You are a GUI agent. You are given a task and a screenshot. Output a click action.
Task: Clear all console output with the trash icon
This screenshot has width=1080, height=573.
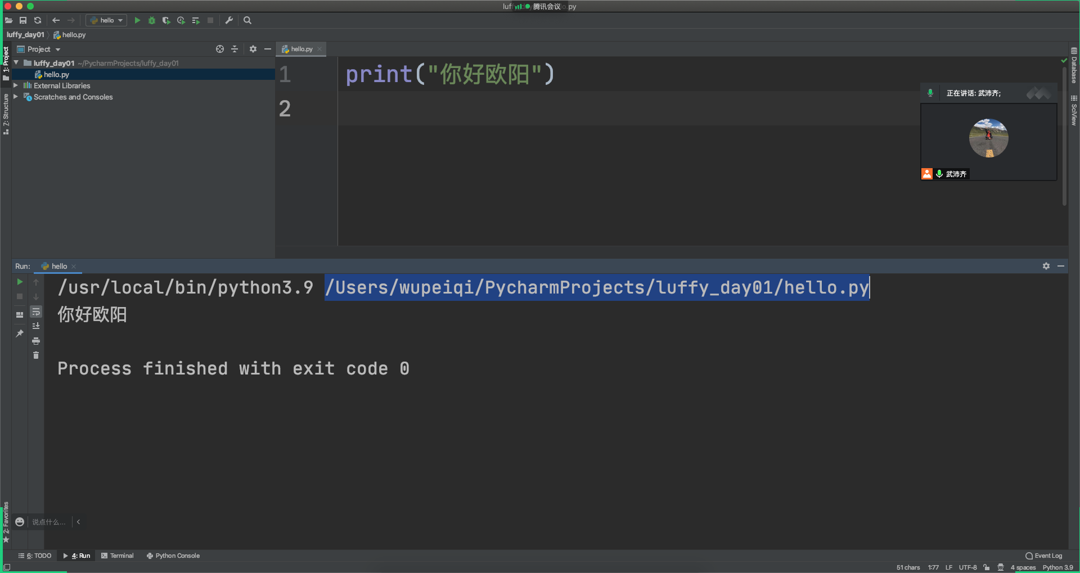(x=36, y=355)
